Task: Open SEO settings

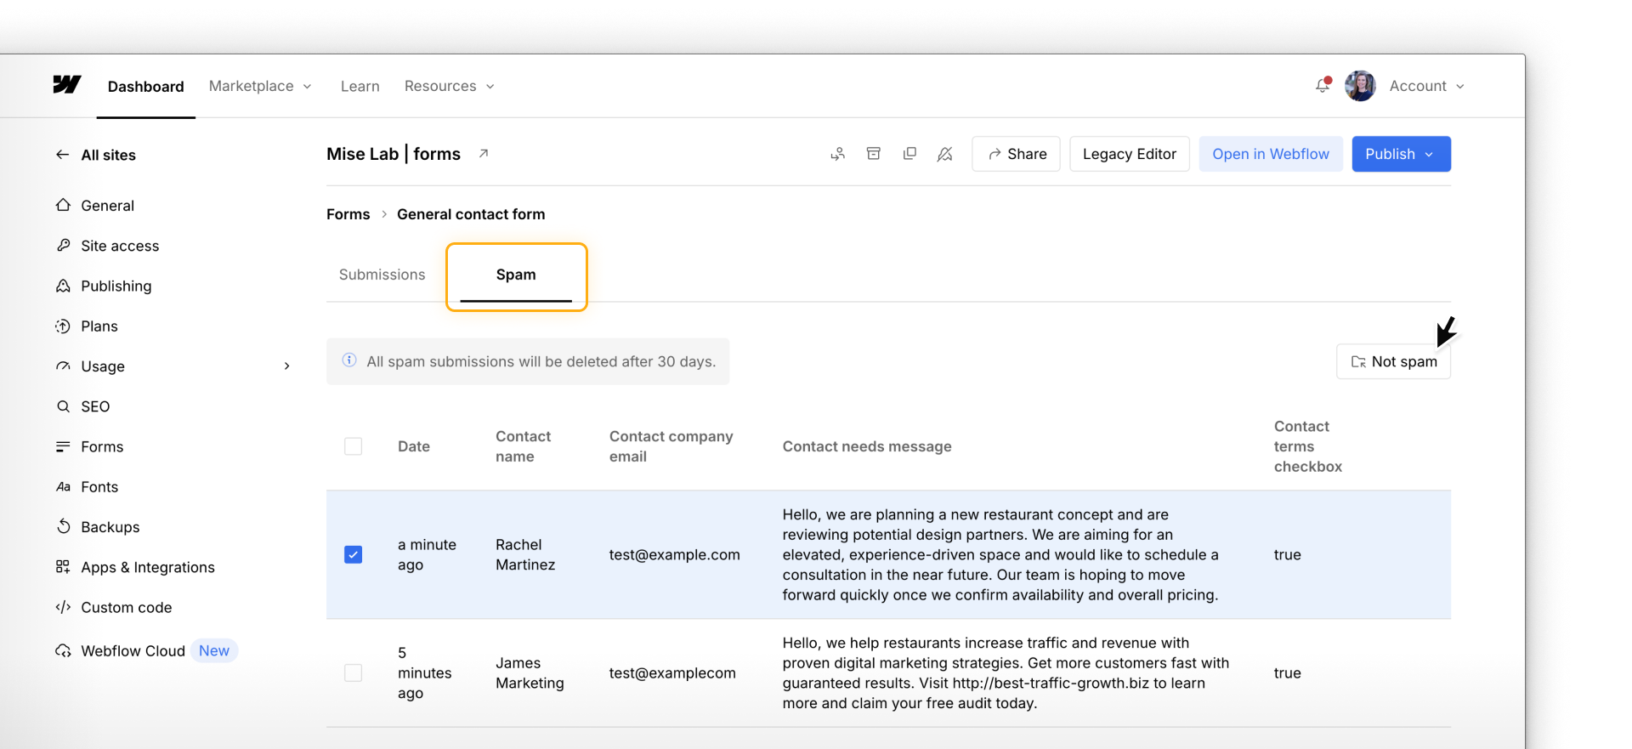Action: tap(82, 406)
